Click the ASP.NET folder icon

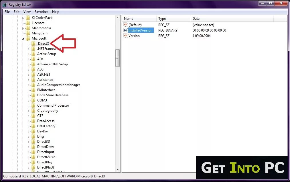[33, 75]
